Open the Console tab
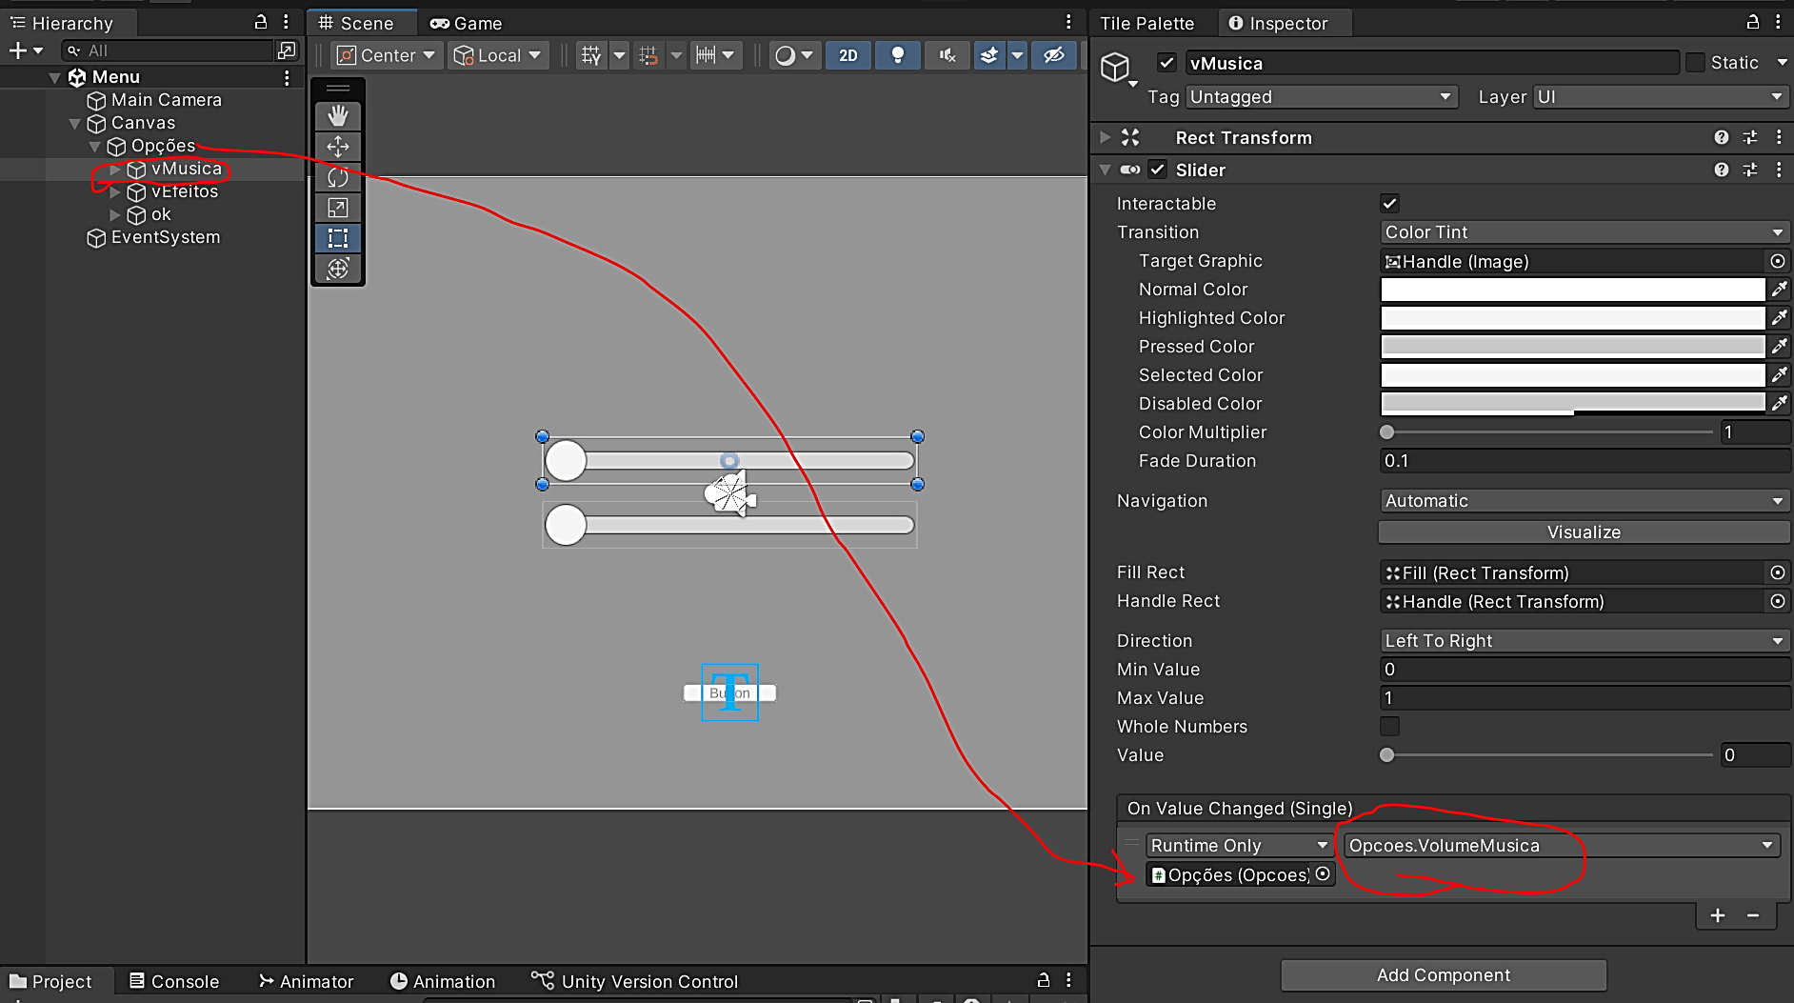 174,981
